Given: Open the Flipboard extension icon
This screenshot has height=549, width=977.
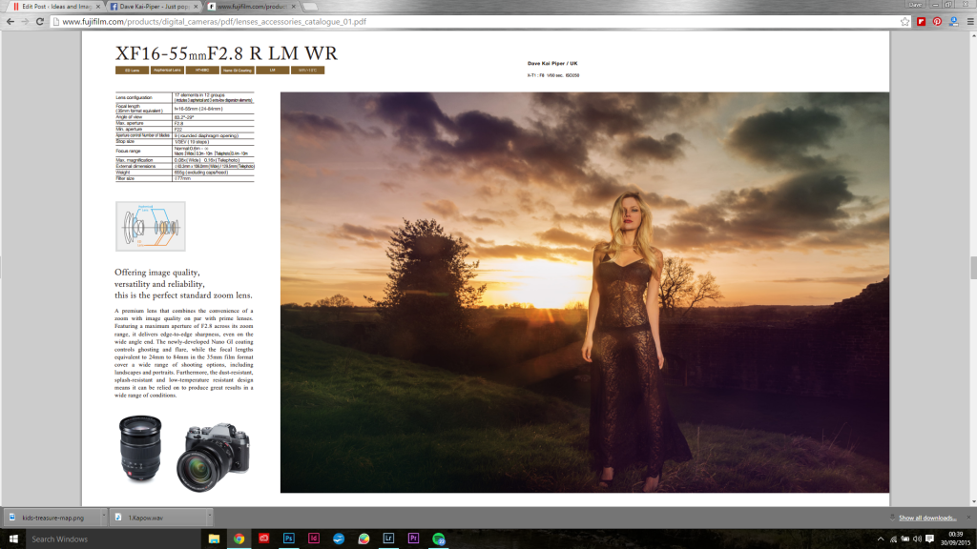Looking at the screenshot, I should (921, 22).
